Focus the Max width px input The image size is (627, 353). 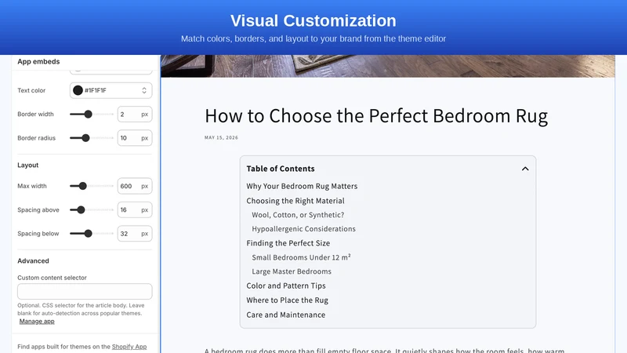[x=135, y=186]
